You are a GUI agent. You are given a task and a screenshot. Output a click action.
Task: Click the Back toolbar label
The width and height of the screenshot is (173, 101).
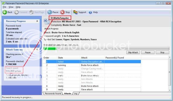[10, 12]
